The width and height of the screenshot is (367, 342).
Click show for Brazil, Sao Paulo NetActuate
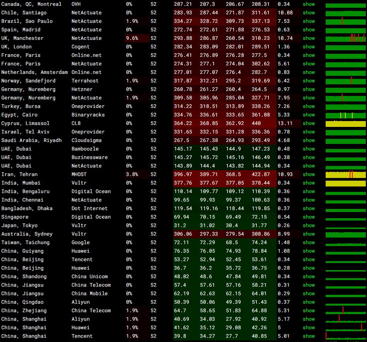point(309,21)
